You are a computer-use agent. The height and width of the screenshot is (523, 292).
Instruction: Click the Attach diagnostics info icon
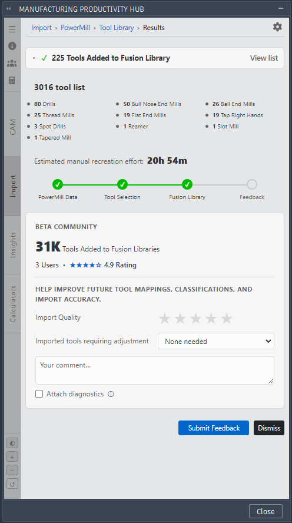pyautogui.click(x=111, y=394)
